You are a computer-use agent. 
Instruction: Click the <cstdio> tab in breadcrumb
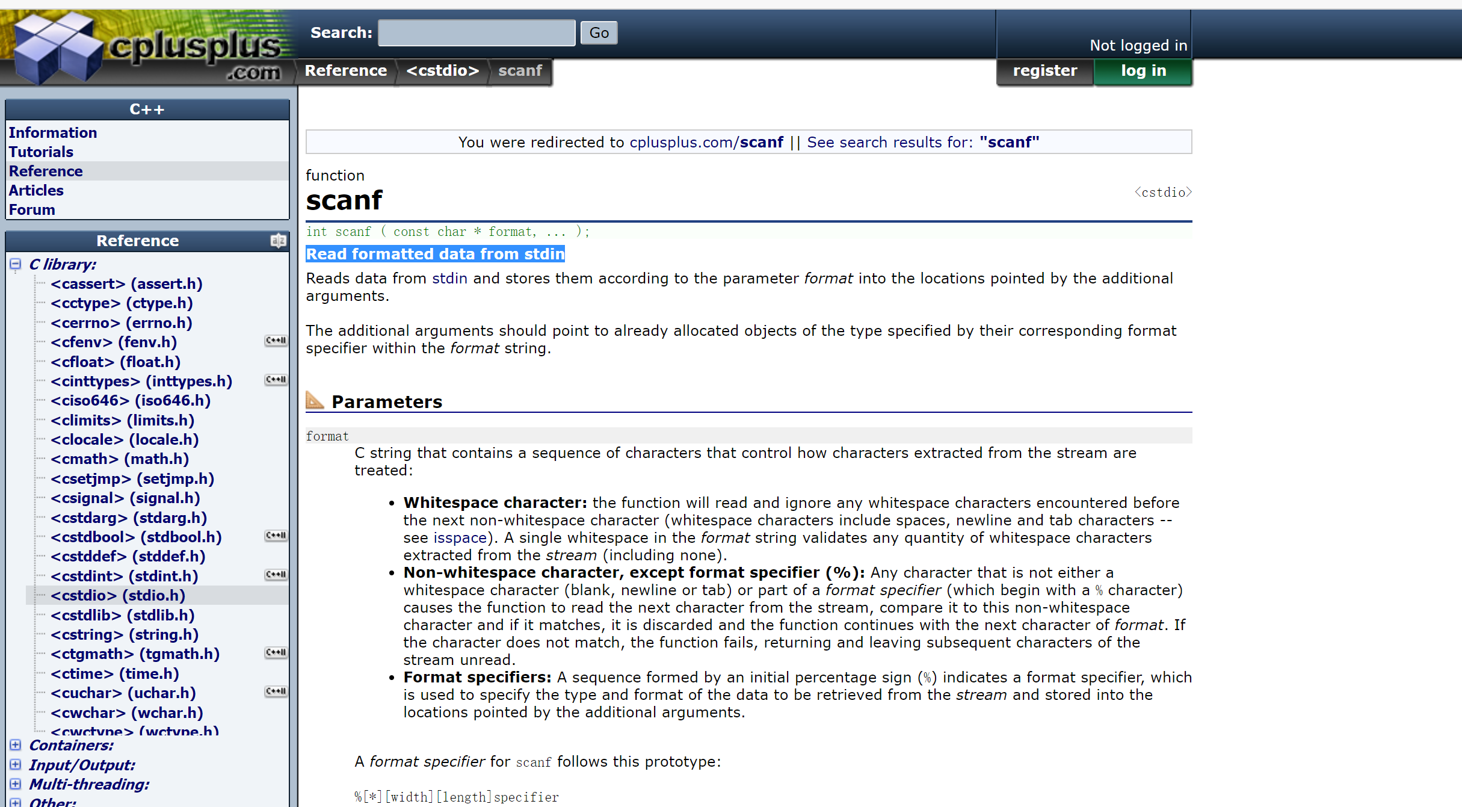tap(441, 70)
